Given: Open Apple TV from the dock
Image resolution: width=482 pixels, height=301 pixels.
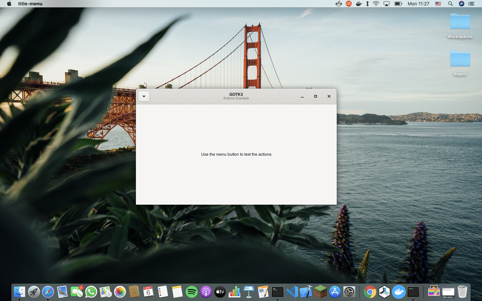Looking at the screenshot, I should click(220, 292).
